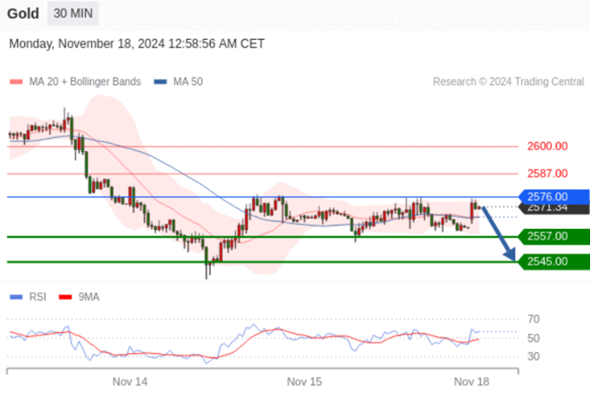Click the 30 MIN timeframe button
This screenshot has width=590, height=393.
coord(73,14)
